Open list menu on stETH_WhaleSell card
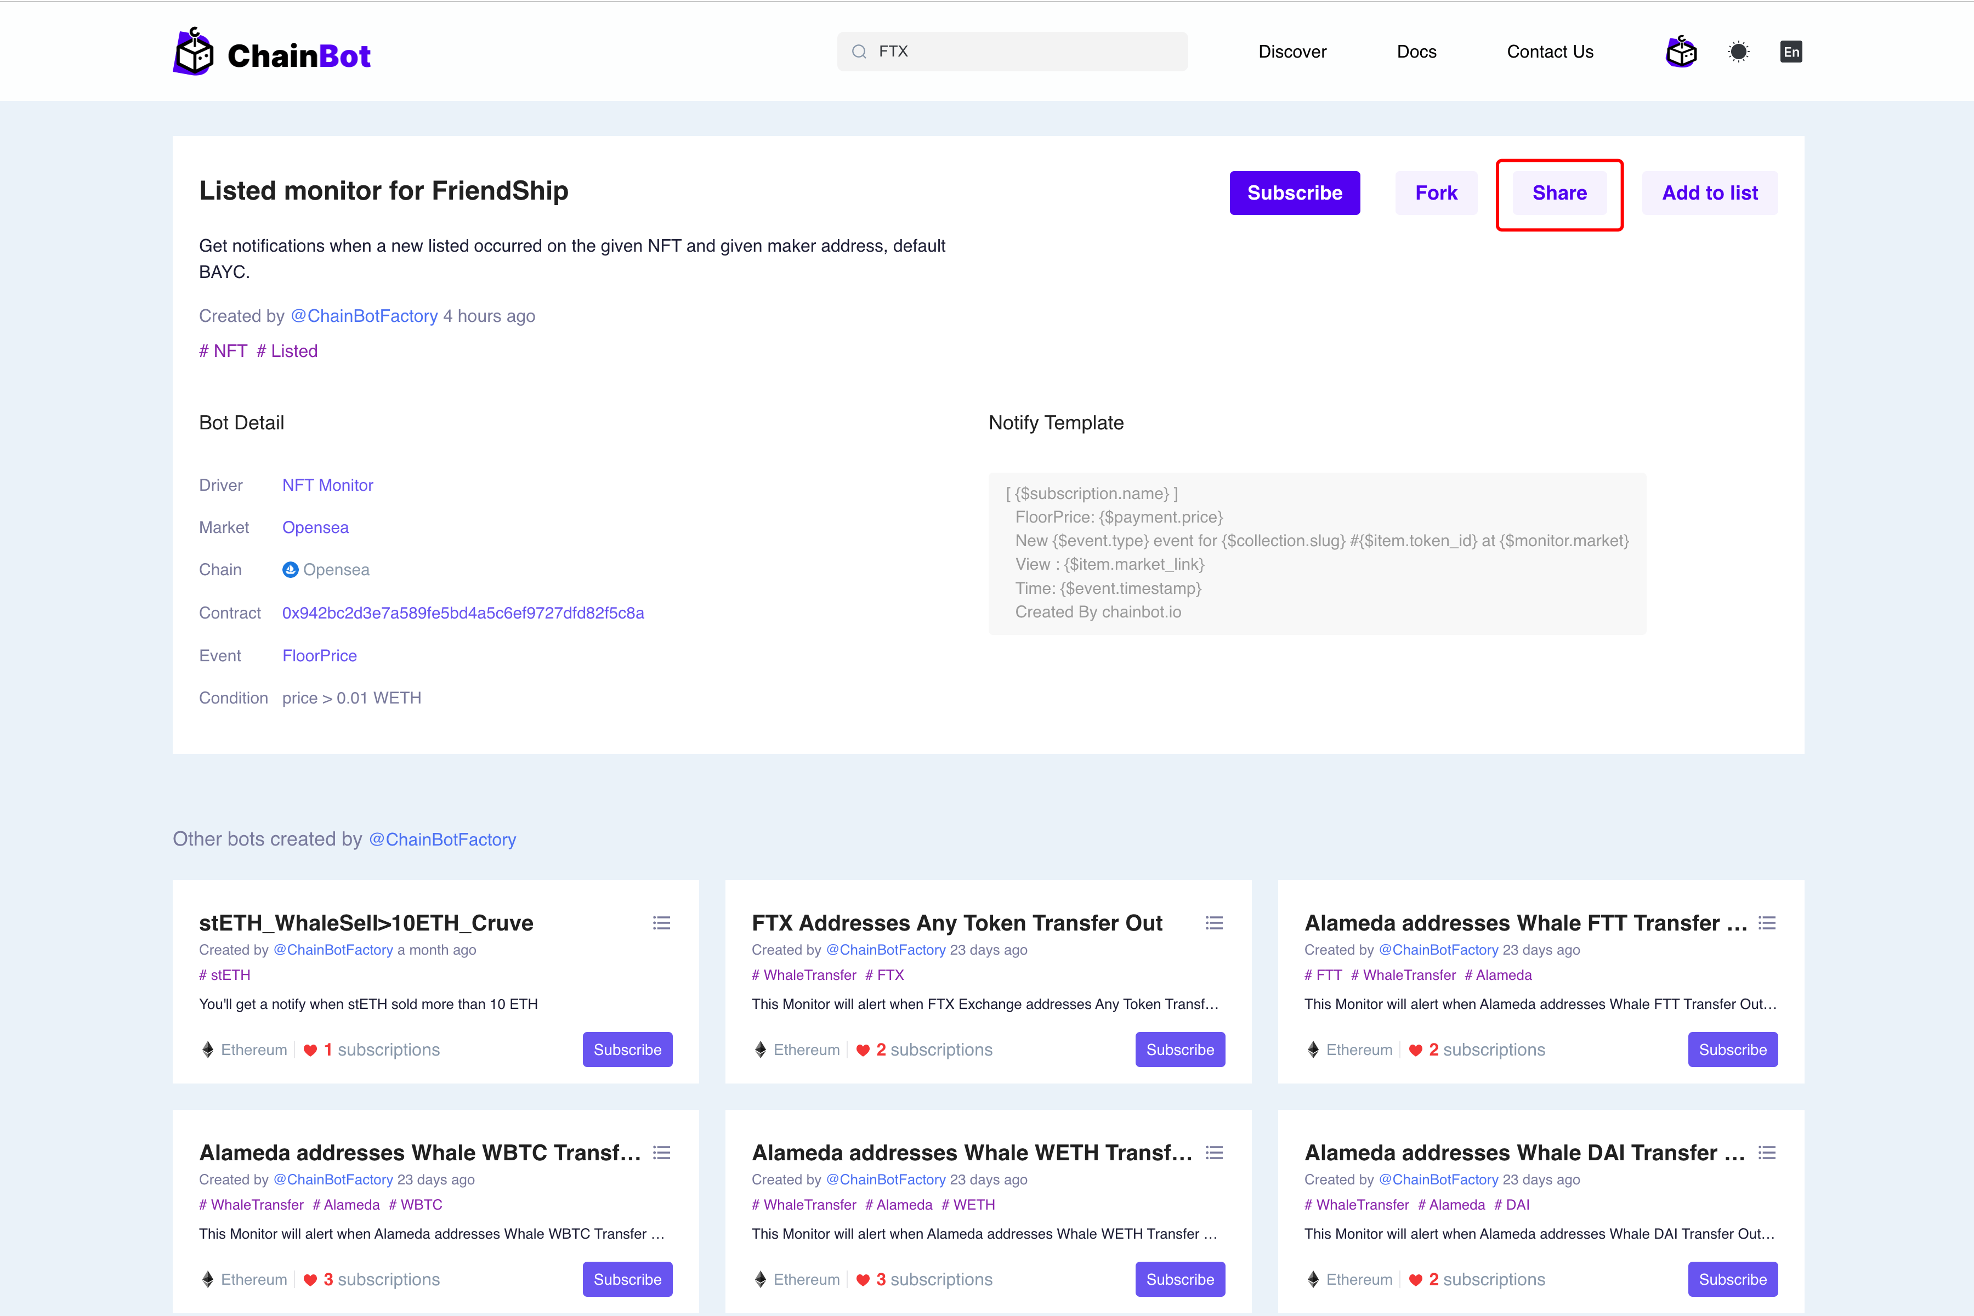Viewport: 1974px width, 1316px height. (661, 923)
